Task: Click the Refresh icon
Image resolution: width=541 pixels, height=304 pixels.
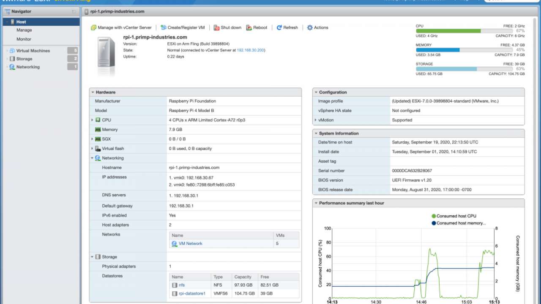Action: (x=279, y=27)
